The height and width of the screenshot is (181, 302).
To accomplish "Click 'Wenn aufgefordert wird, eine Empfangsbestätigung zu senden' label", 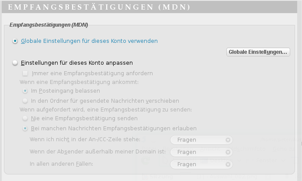I will click(x=106, y=109).
